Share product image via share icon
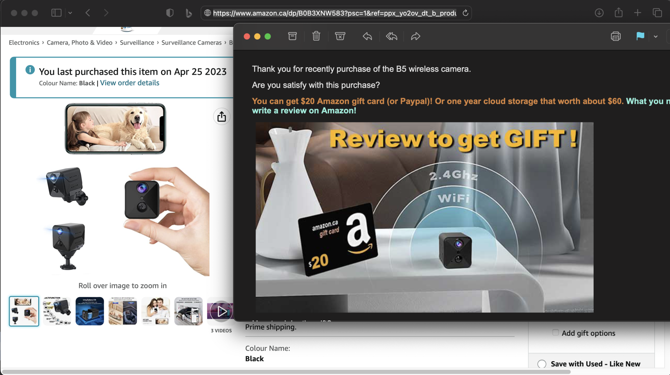670x375 pixels. pos(221,117)
